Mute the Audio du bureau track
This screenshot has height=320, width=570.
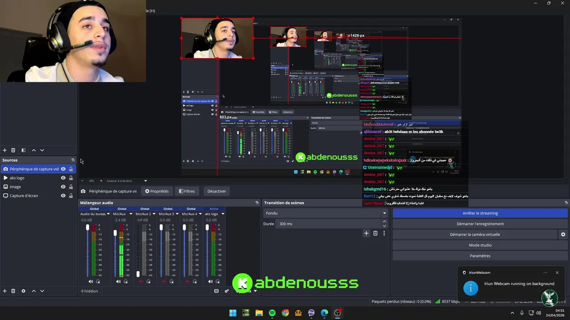click(91, 281)
